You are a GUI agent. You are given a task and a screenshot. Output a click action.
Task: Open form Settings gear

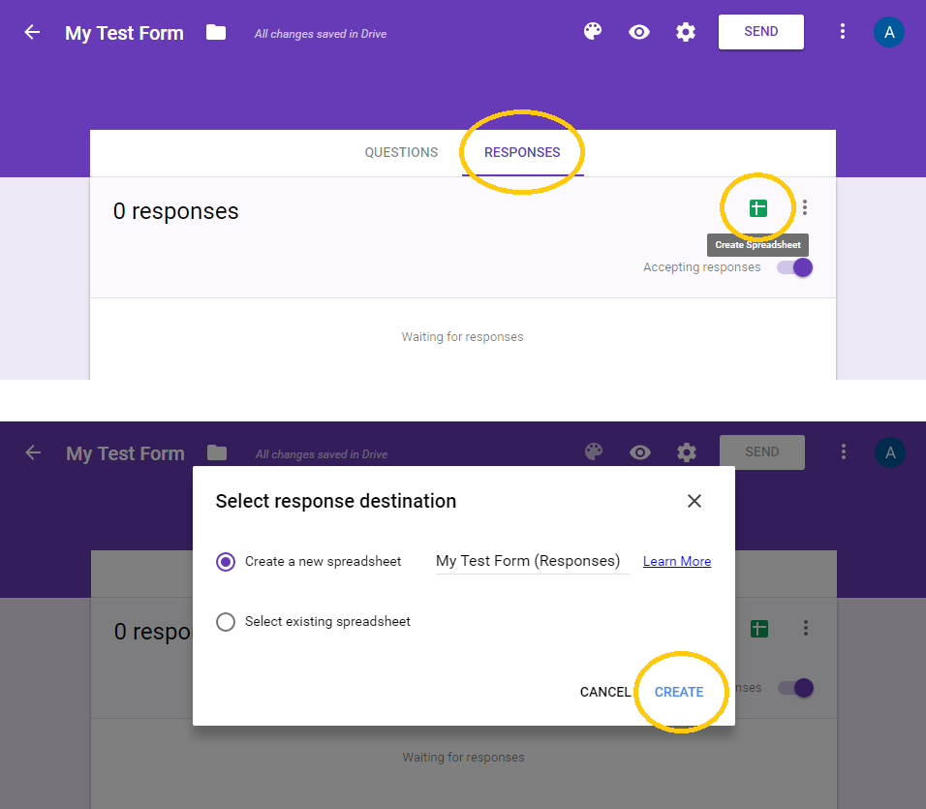686,32
